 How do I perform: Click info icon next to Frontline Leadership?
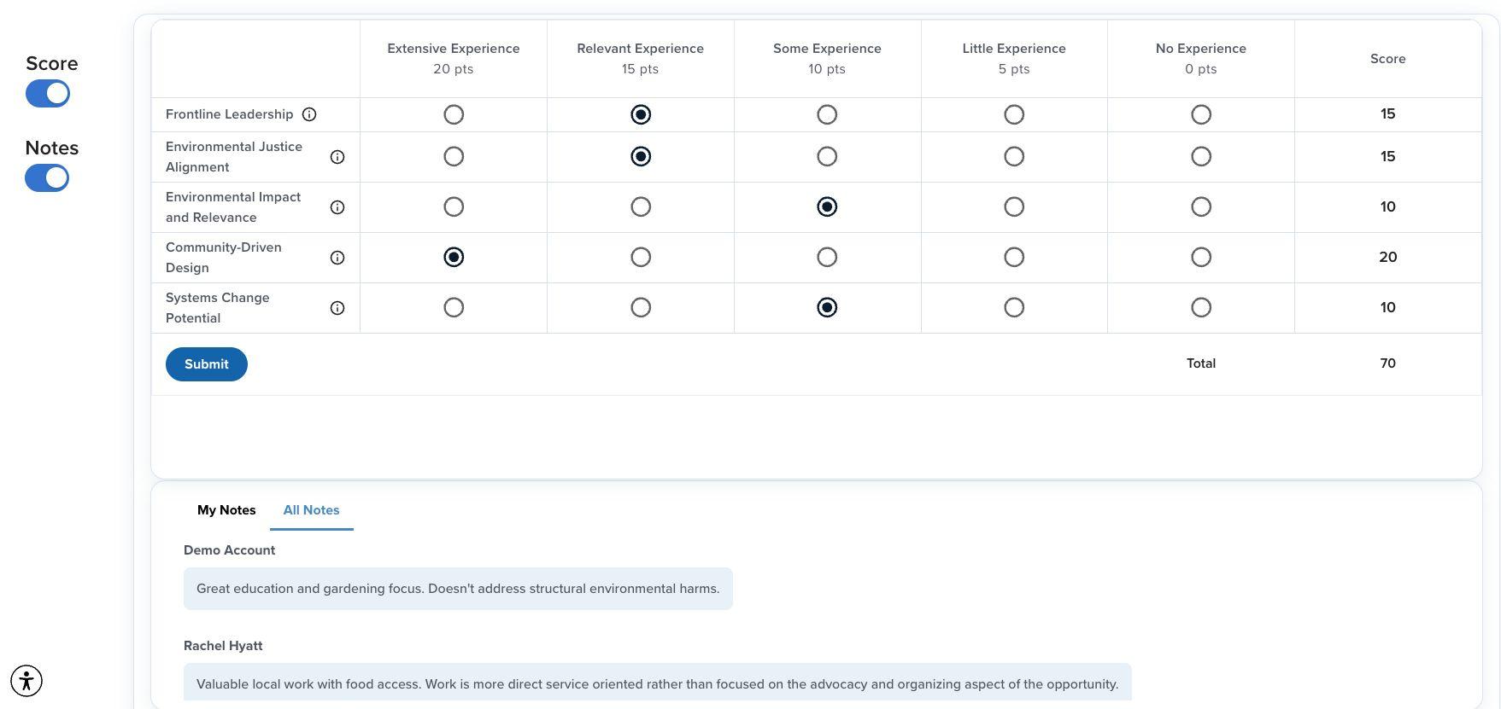coord(309,114)
